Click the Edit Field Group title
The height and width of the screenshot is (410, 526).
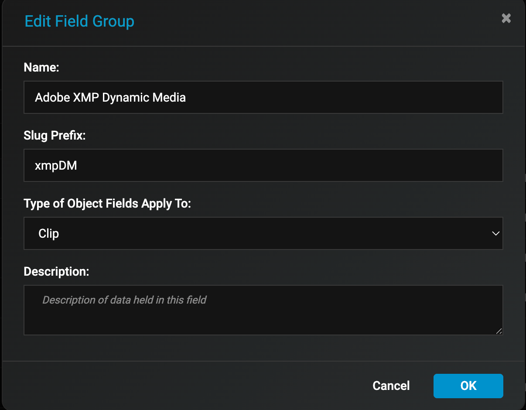pos(79,21)
